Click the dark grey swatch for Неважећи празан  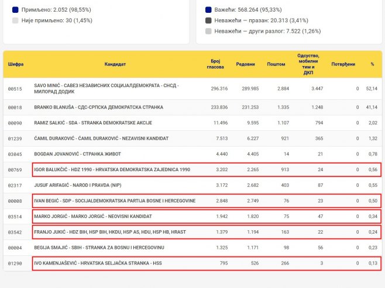click(x=208, y=20)
